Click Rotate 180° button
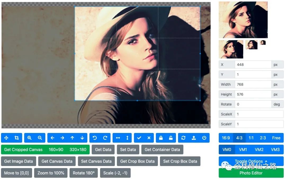This screenshot has height=179, width=286. tap(83, 173)
